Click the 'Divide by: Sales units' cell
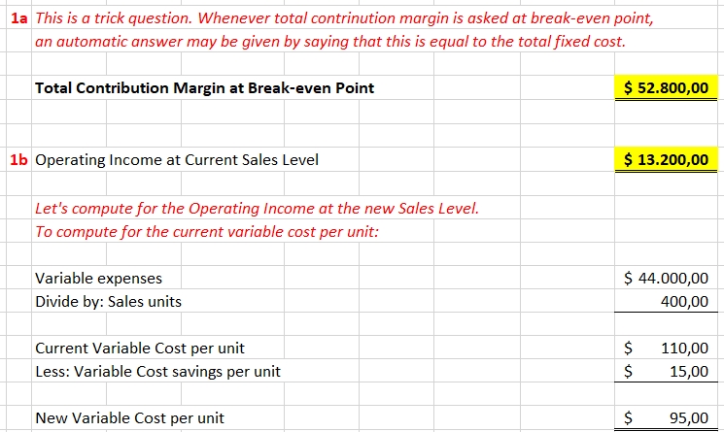The image size is (724, 432). (x=108, y=301)
